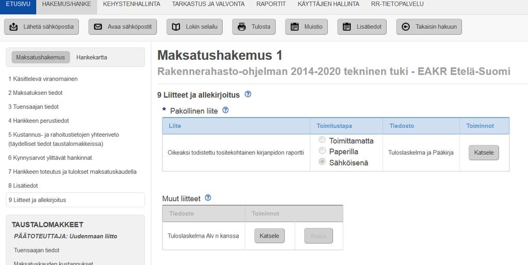Go to 2 Maksatuksen tiedot section

pyautogui.click(x=36, y=93)
